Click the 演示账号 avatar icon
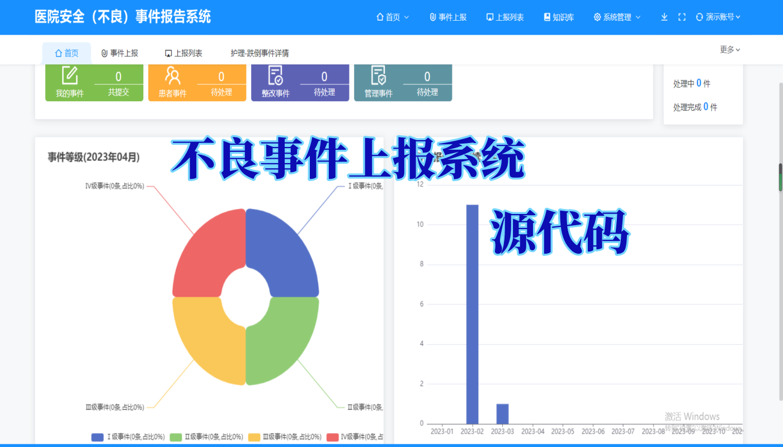 (x=699, y=17)
